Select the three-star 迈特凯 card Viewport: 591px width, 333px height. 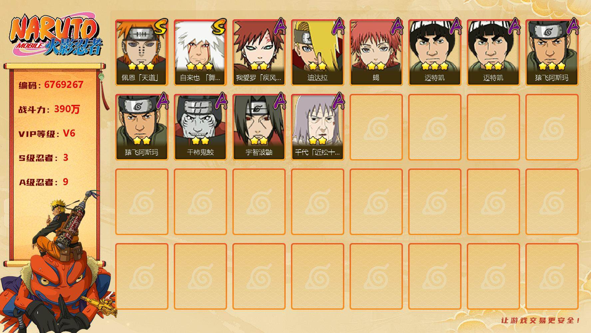tap(435, 53)
